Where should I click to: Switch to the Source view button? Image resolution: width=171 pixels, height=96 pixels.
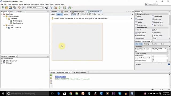53,14
